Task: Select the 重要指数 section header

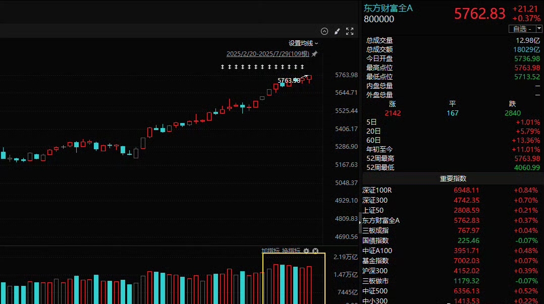Action: coord(453,178)
